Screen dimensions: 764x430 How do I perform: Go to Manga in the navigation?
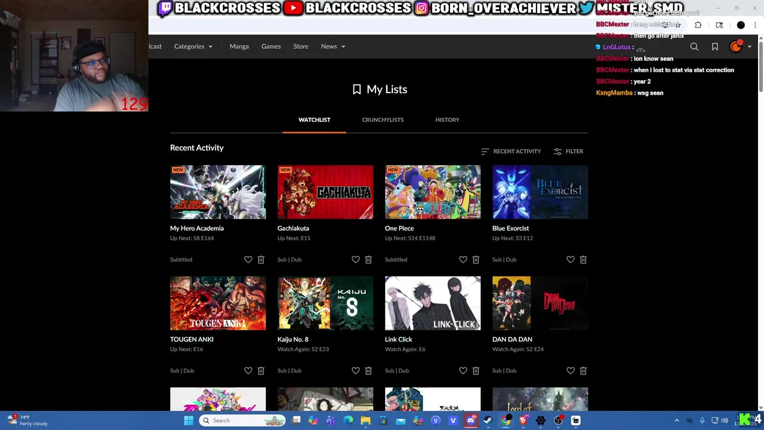pos(239,47)
